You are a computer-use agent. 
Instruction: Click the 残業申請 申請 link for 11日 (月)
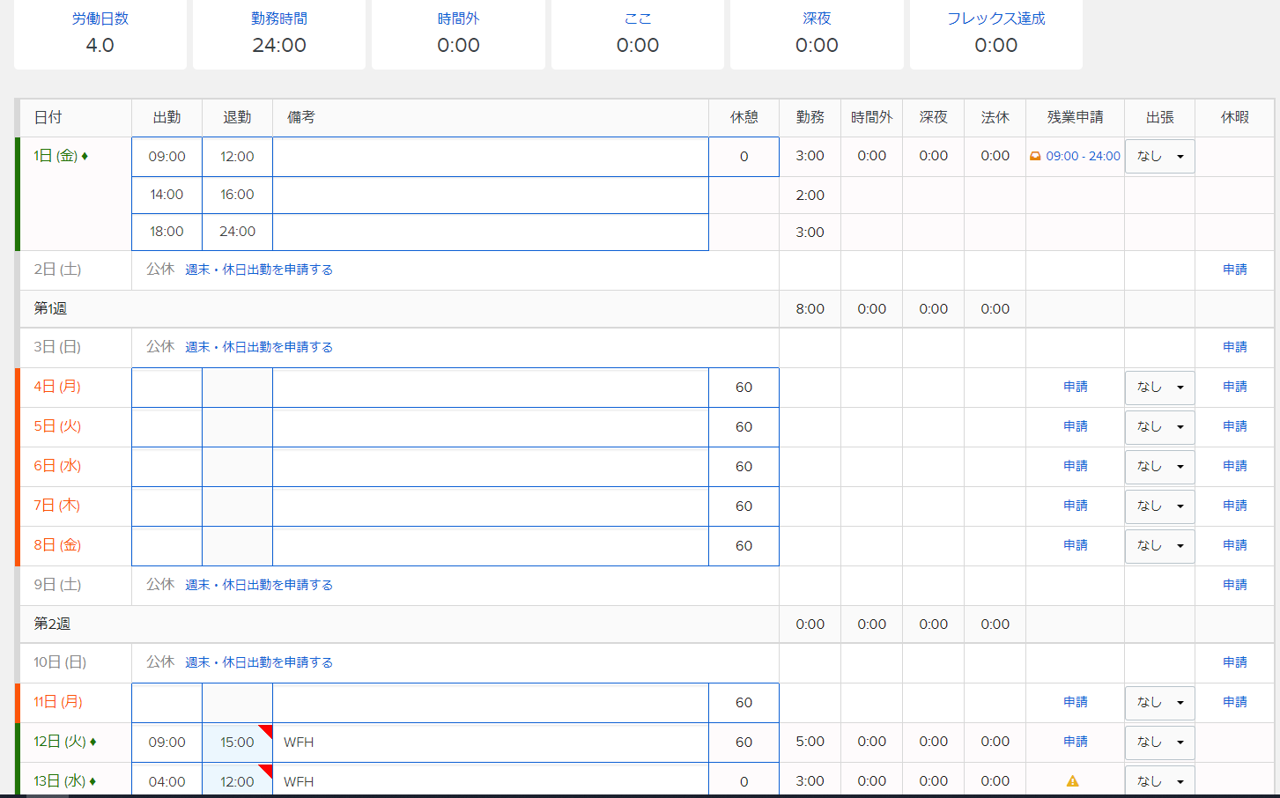tap(1076, 702)
